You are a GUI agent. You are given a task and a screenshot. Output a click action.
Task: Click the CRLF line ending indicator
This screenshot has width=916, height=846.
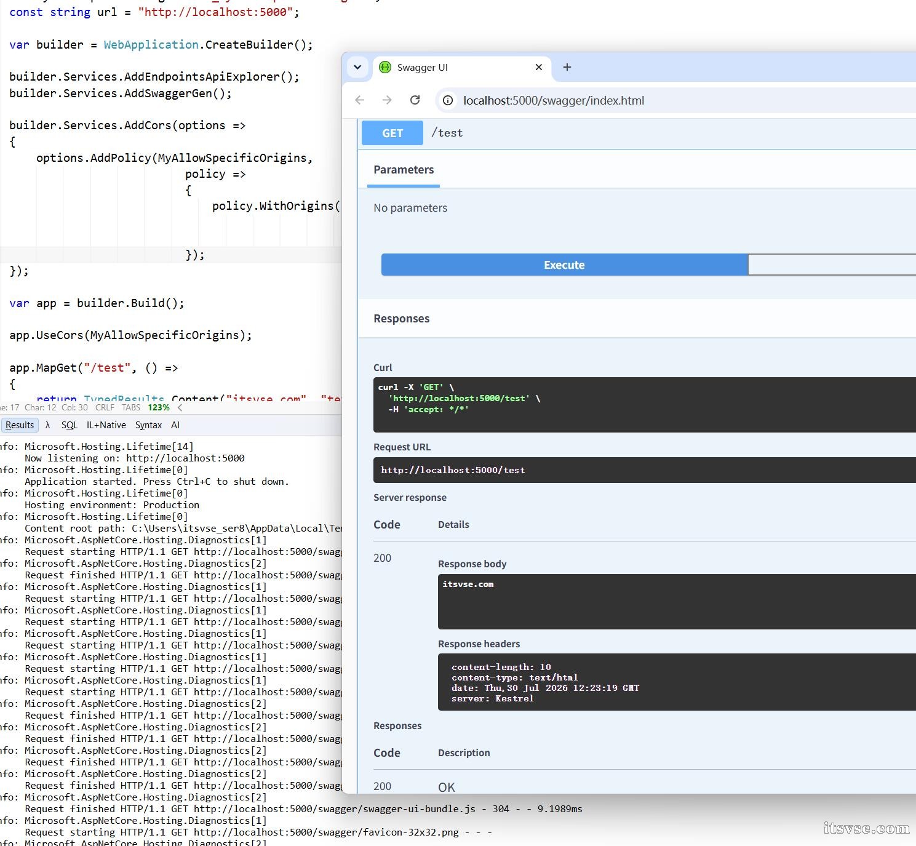click(105, 407)
